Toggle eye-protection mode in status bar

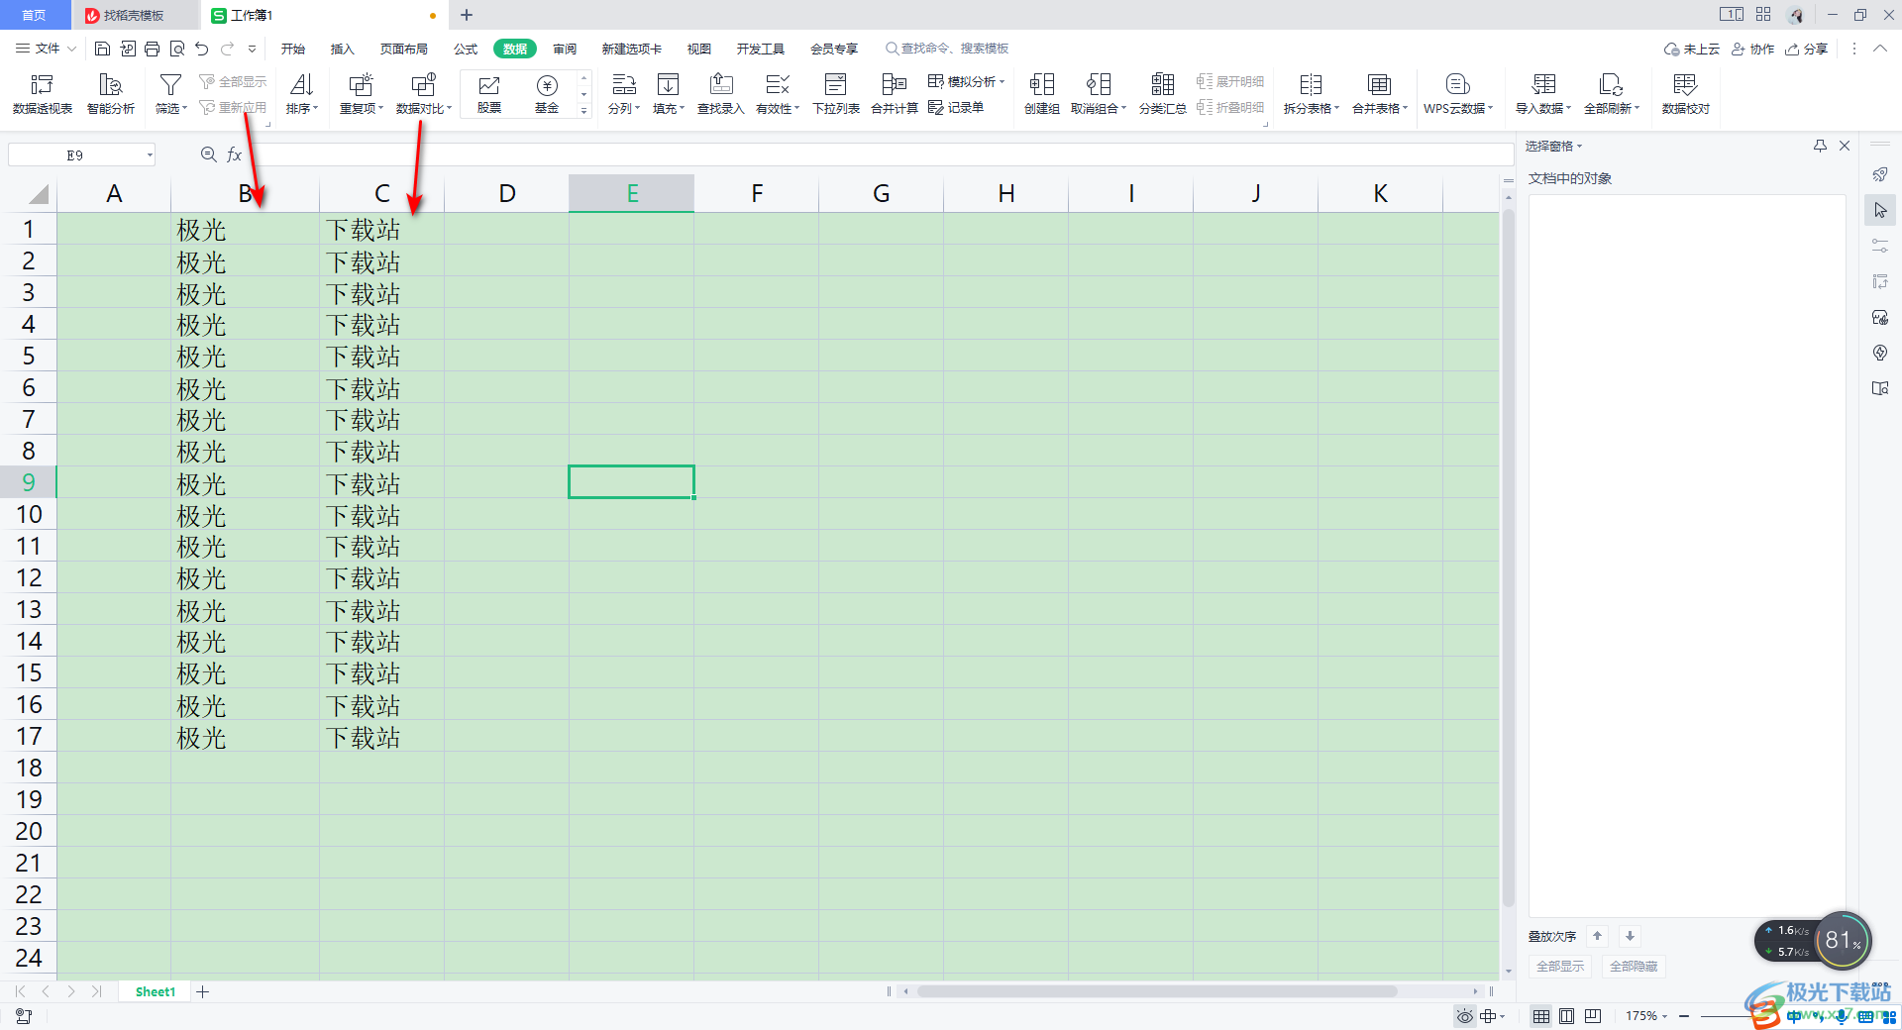[x=1465, y=1016]
